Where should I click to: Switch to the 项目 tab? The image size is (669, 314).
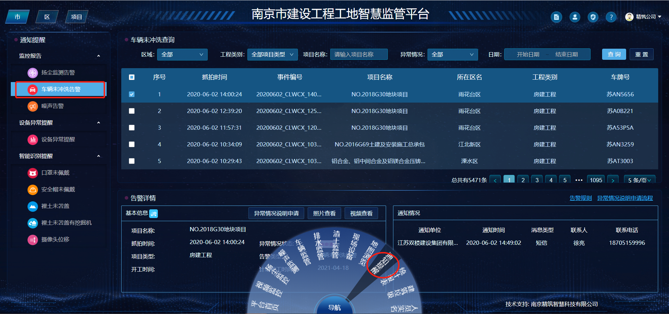pyautogui.click(x=76, y=17)
